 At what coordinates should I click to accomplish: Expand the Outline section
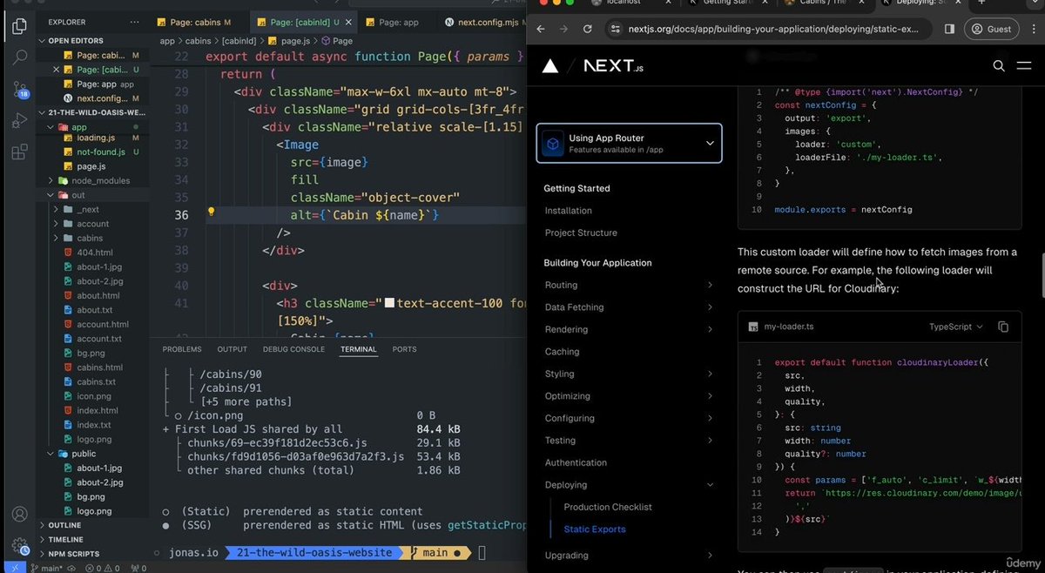[64, 525]
